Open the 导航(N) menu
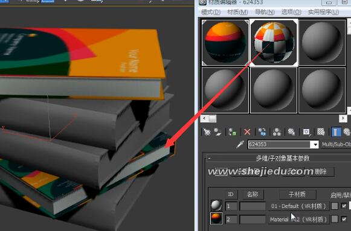Screen dimensions: 351x231 265,12
